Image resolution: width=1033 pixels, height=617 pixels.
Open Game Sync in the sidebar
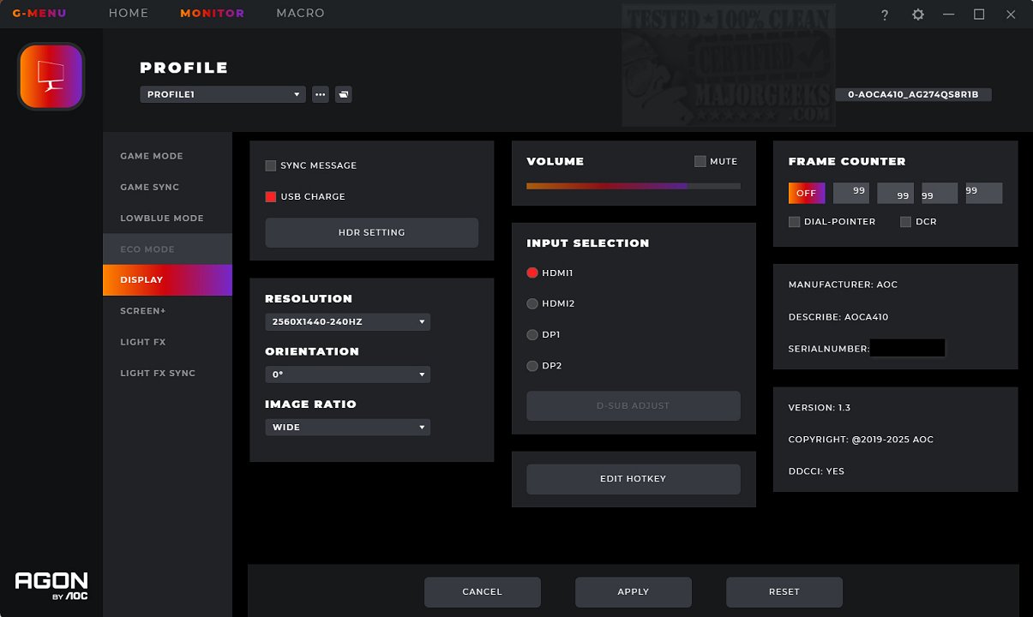click(x=167, y=187)
